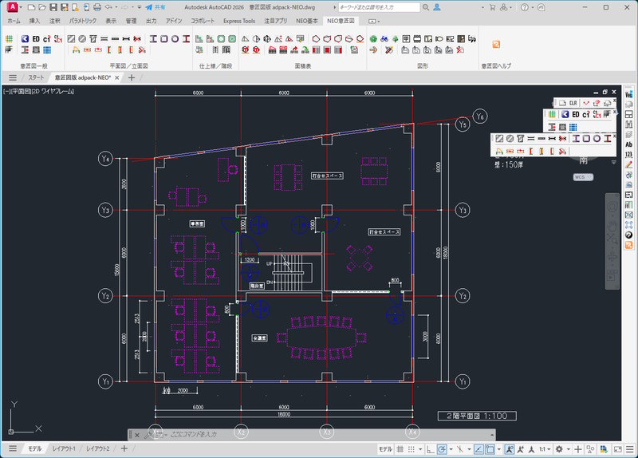Add a new drawing tab with plus
The height and width of the screenshot is (458, 638).
(x=132, y=77)
